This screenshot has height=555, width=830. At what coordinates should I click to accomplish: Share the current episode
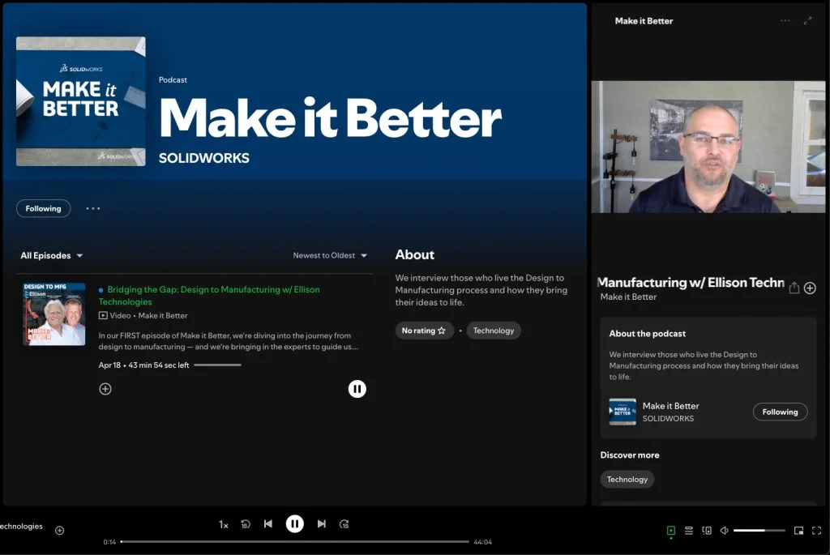(x=794, y=287)
